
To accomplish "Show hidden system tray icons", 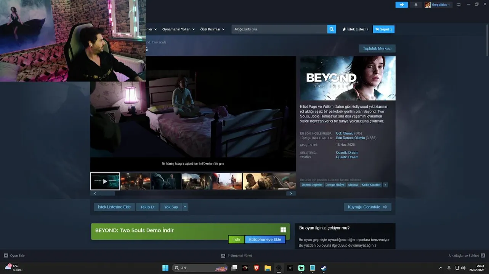I will (x=441, y=268).
